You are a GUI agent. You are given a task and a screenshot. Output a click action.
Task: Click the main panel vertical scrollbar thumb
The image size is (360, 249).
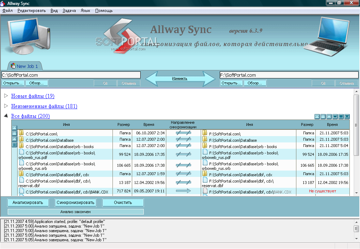(x=356, y=125)
